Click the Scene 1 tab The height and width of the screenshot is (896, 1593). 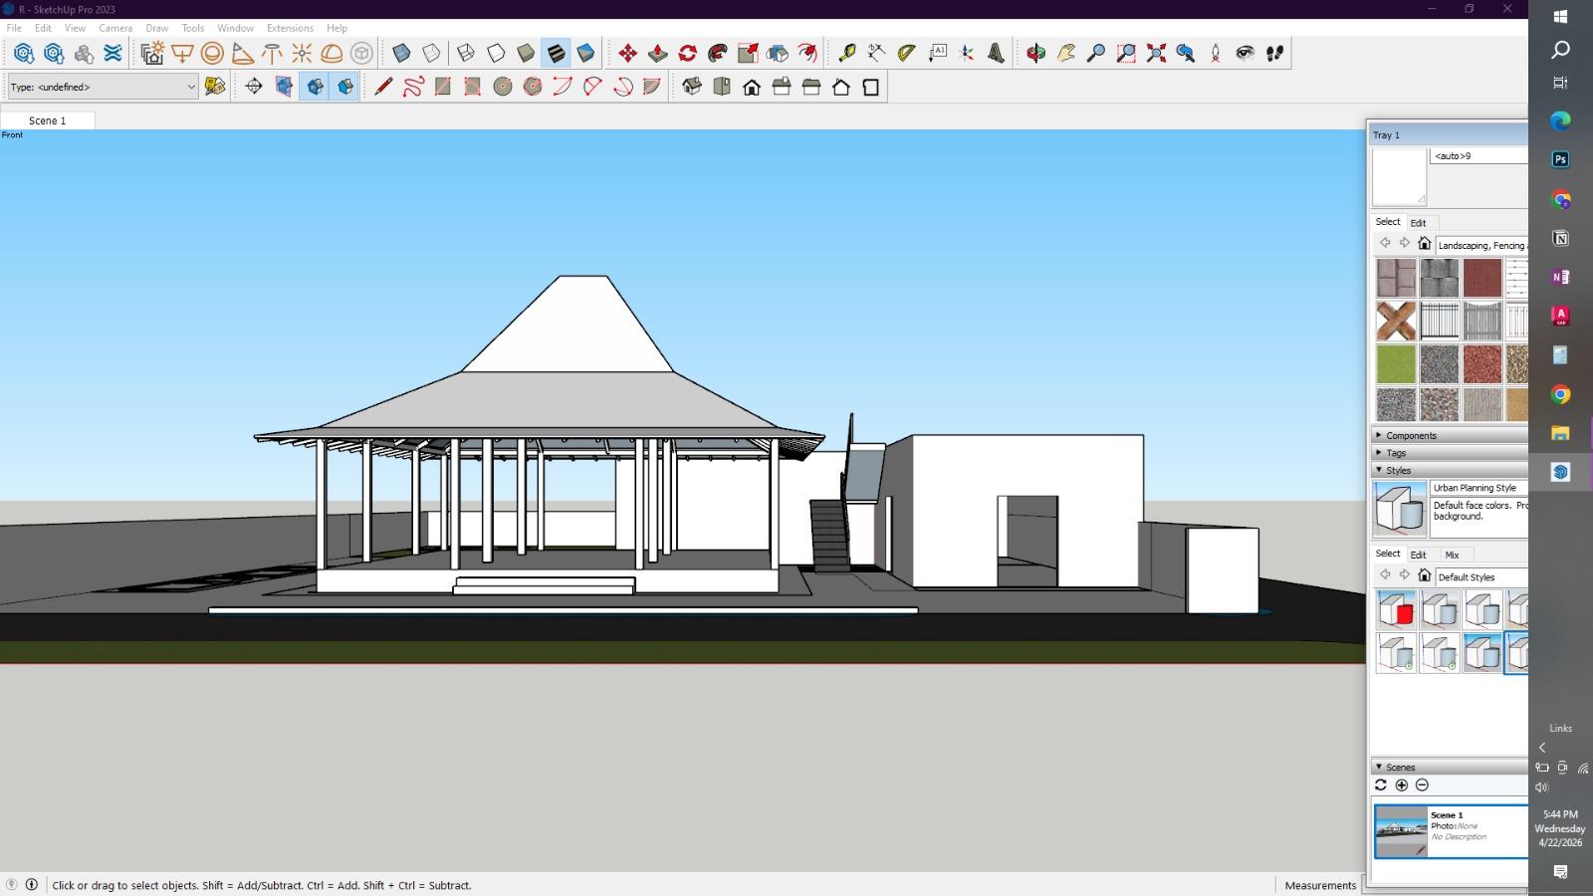(48, 120)
